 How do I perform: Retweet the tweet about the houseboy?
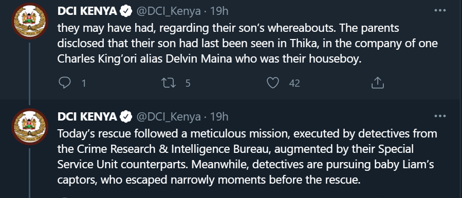pos(169,83)
